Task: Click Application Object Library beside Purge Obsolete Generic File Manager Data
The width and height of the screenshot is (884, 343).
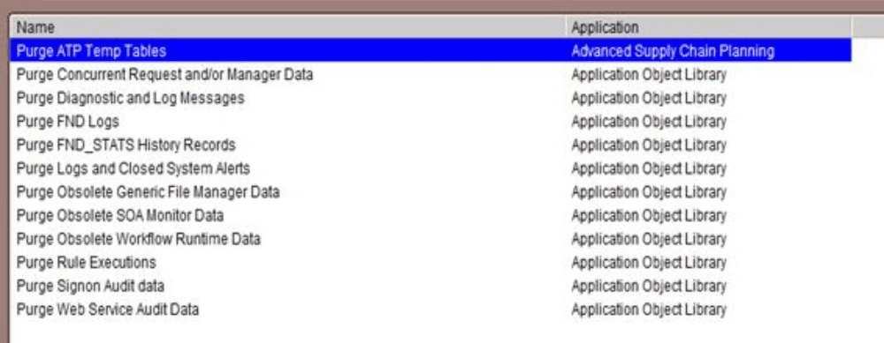Action: (649, 192)
